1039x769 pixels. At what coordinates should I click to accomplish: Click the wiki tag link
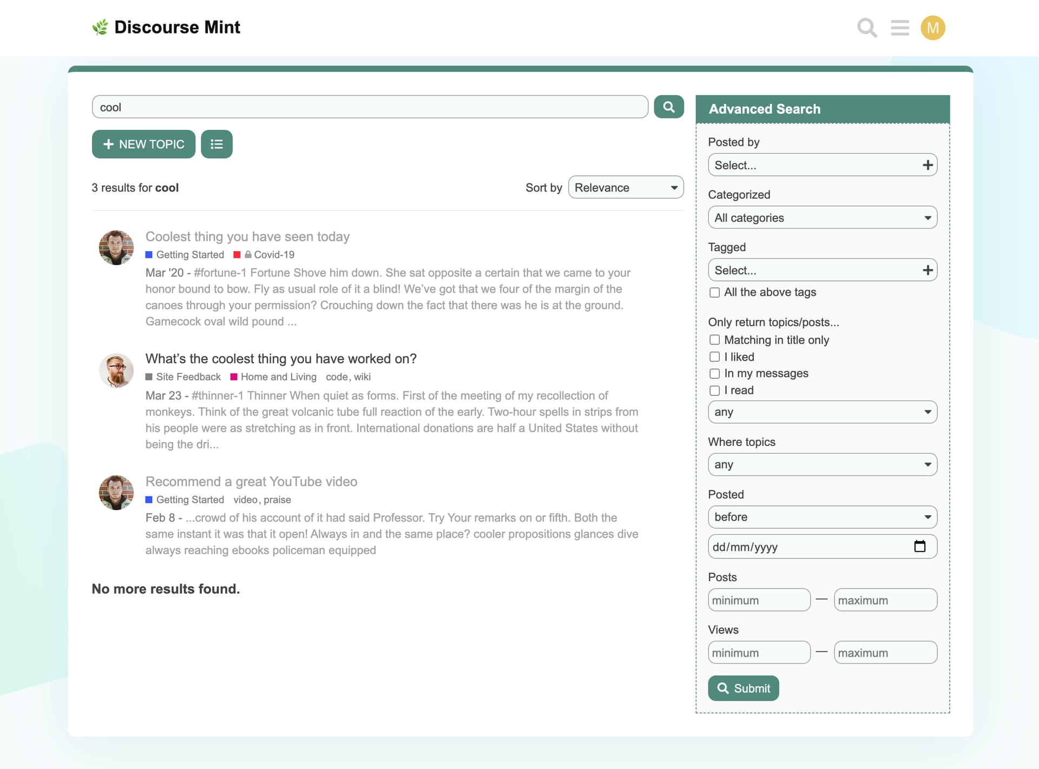coord(362,377)
